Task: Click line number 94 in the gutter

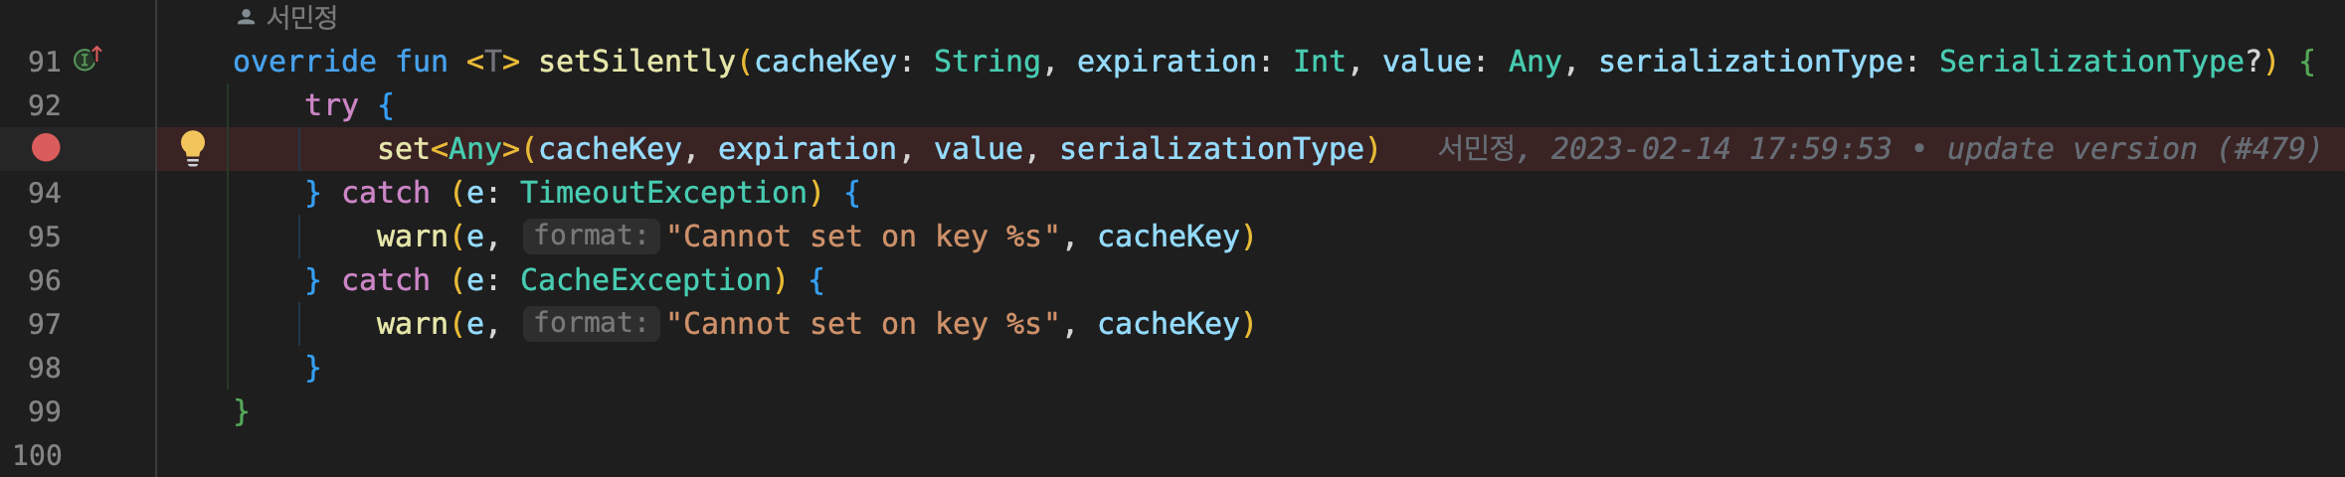Action: click(45, 193)
